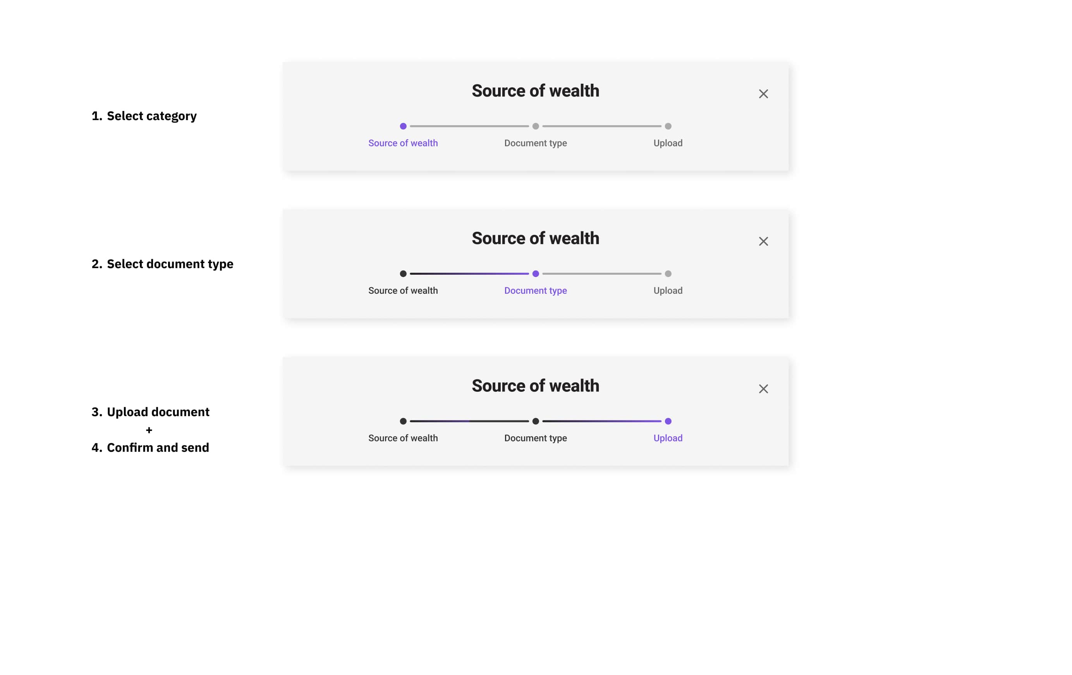Click the purple dot above Upload
This screenshot has width=1072, height=675.
tap(668, 422)
